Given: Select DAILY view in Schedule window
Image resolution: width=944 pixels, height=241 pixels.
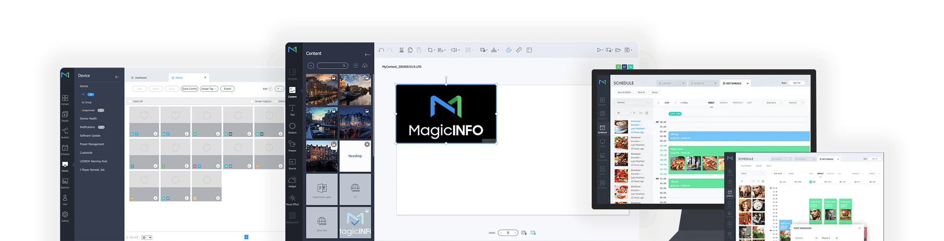Looking at the screenshot, I should 711,102.
